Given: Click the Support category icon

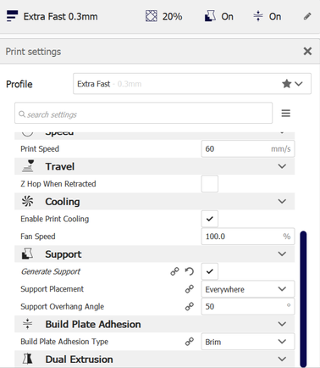Looking at the screenshot, I should click(x=27, y=254).
